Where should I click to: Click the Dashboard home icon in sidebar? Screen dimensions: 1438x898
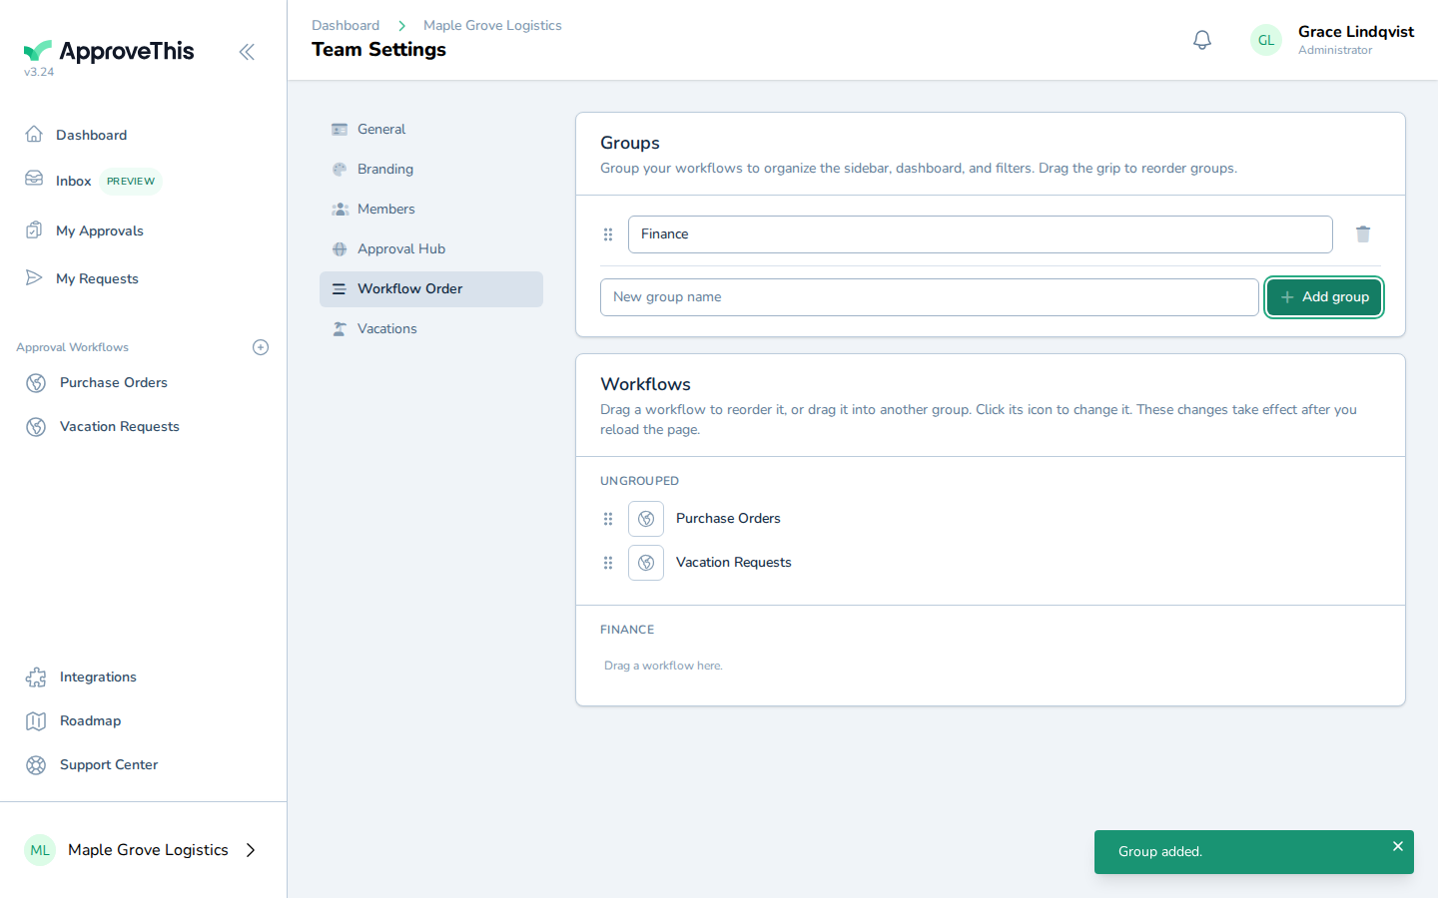point(34,134)
